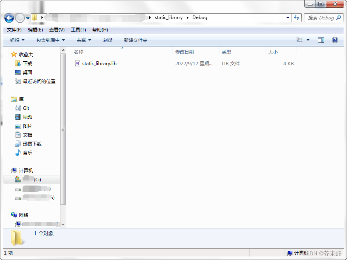Click the Refresh button in address bar
The image size is (347, 260).
click(297, 17)
